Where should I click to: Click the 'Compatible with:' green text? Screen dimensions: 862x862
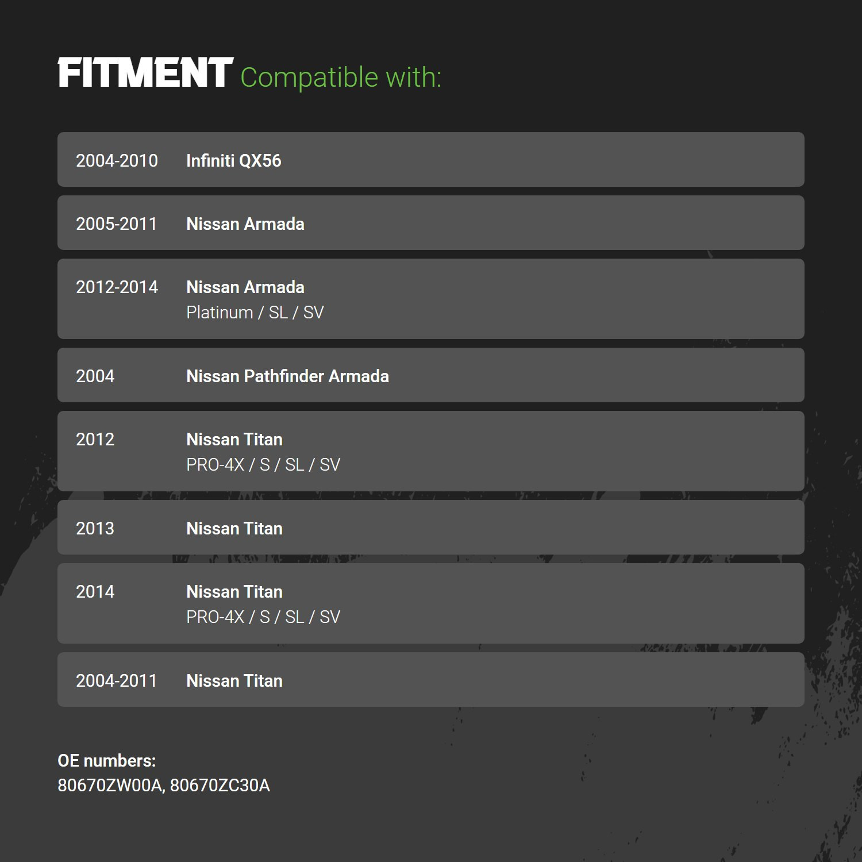pyautogui.click(x=341, y=78)
